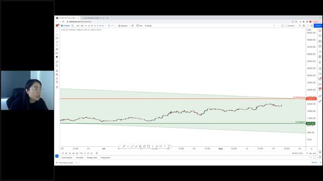Select rectangle tool in floating drawing toolbar
Screen dimensions: 323x181
148,146
